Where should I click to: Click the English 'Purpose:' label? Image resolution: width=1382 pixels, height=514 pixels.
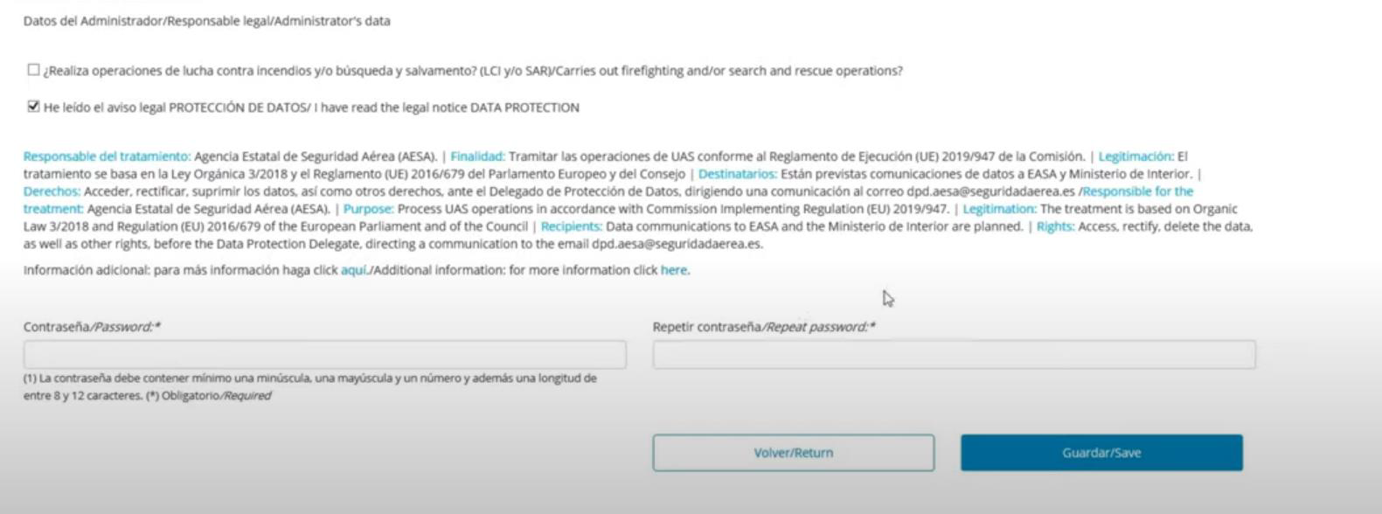pyautogui.click(x=368, y=209)
